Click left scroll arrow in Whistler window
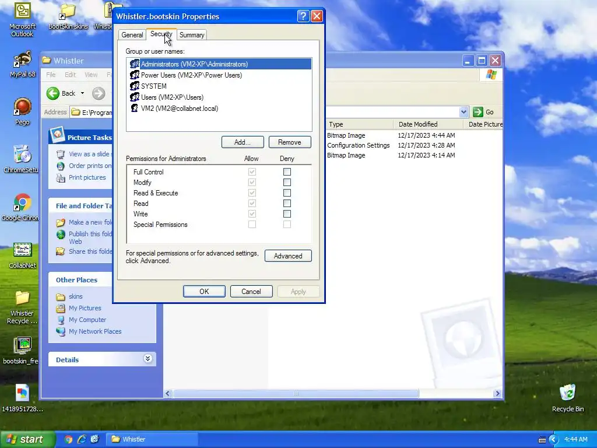 pos(168,394)
